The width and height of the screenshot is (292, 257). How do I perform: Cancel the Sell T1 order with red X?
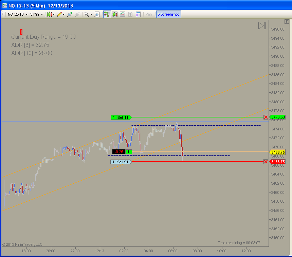point(266,117)
